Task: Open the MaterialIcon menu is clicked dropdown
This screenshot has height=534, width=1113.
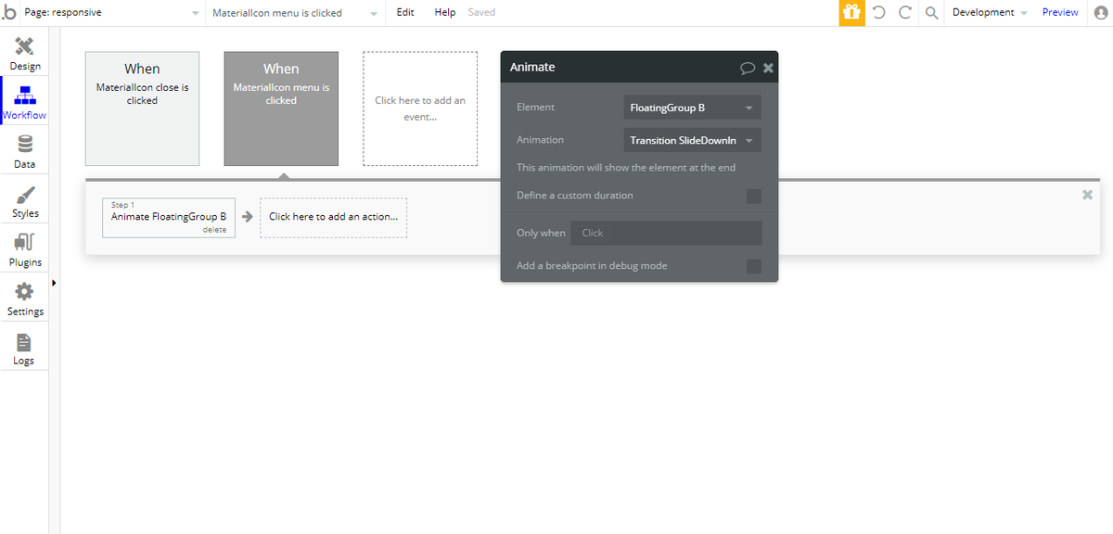Action: pos(294,13)
